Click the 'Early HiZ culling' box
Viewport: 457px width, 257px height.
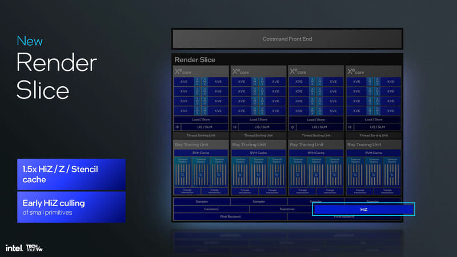(71, 207)
